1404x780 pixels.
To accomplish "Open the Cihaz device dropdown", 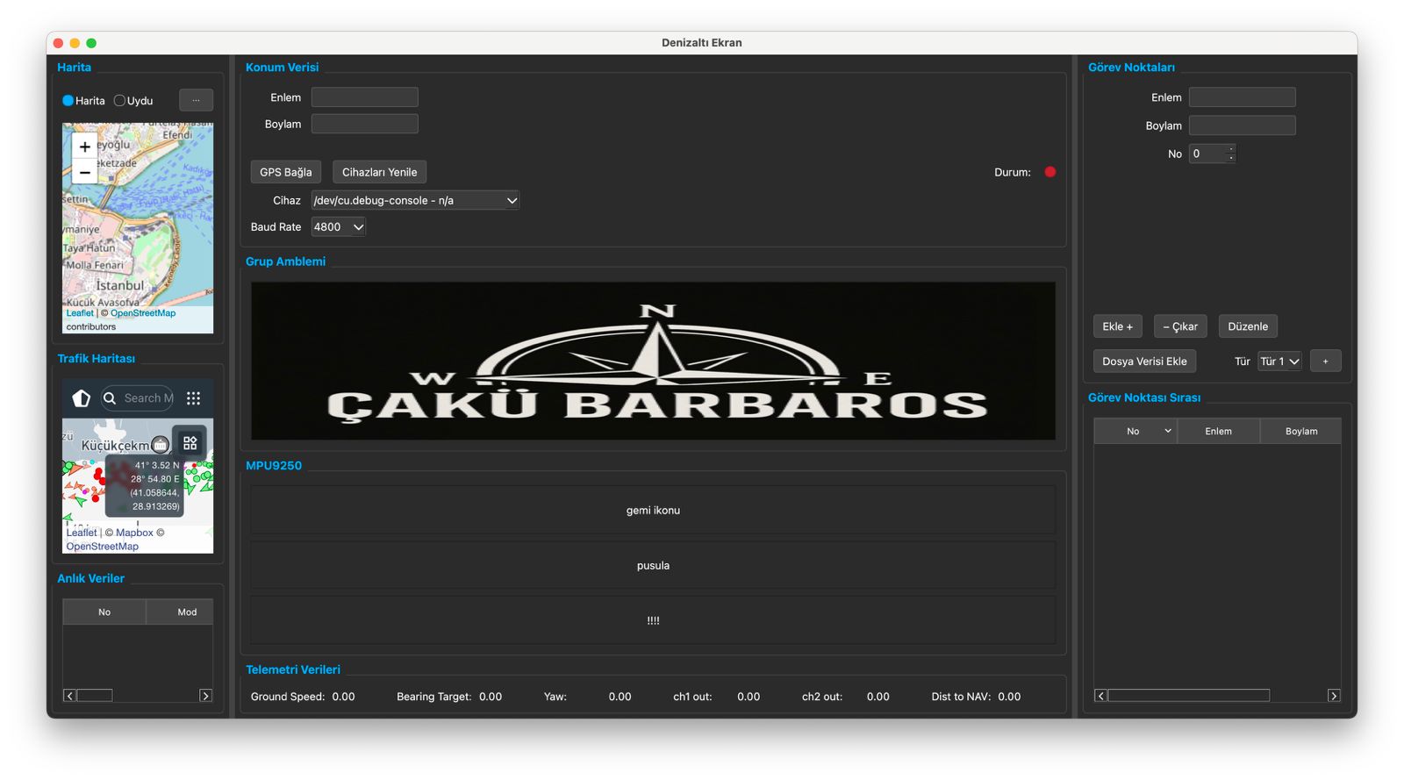I will 415,201.
